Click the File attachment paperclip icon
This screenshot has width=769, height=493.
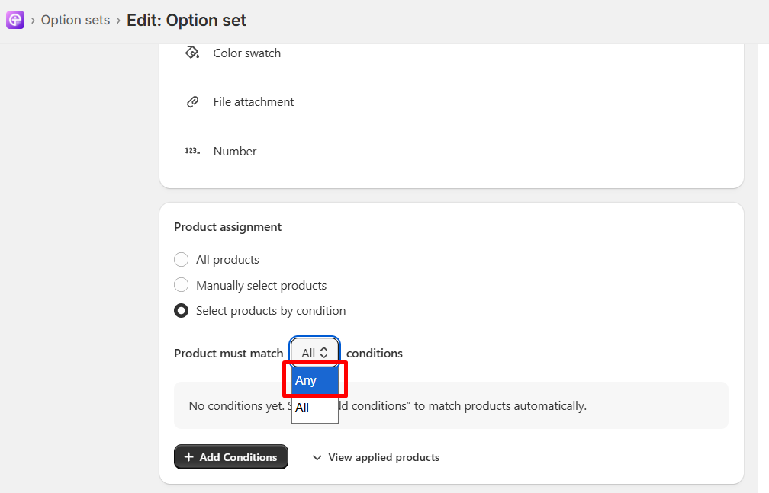(x=192, y=101)
